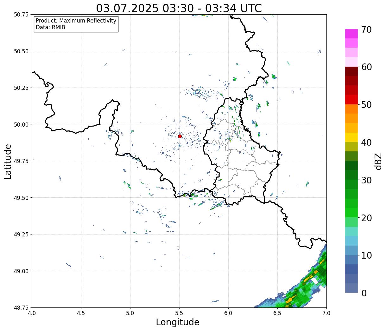Select 'Product: Maximum Reflectivity' text in info box

pyautogui.click(x=76, y=21)
